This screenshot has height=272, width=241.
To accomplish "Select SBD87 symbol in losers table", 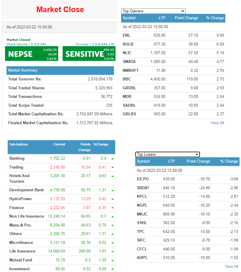I will click(143, 188).
